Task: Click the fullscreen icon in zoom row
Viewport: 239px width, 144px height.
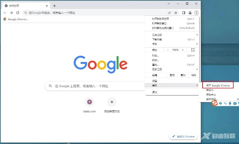Action: 193,50
